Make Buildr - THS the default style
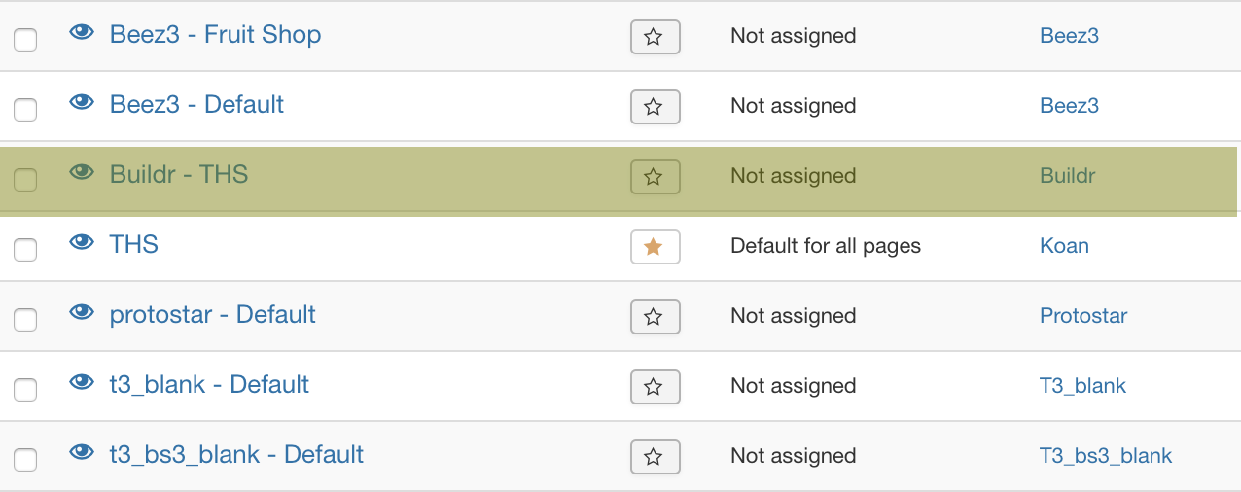The image size is (1241, 492). (655, 177)
